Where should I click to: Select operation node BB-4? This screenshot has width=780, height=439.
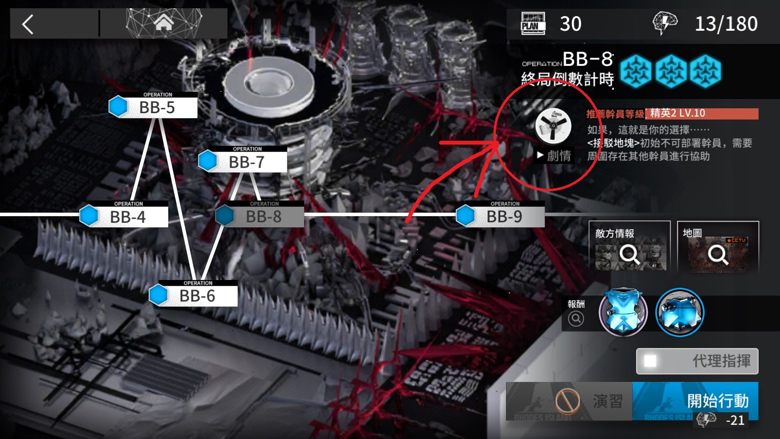coord(124,216)
